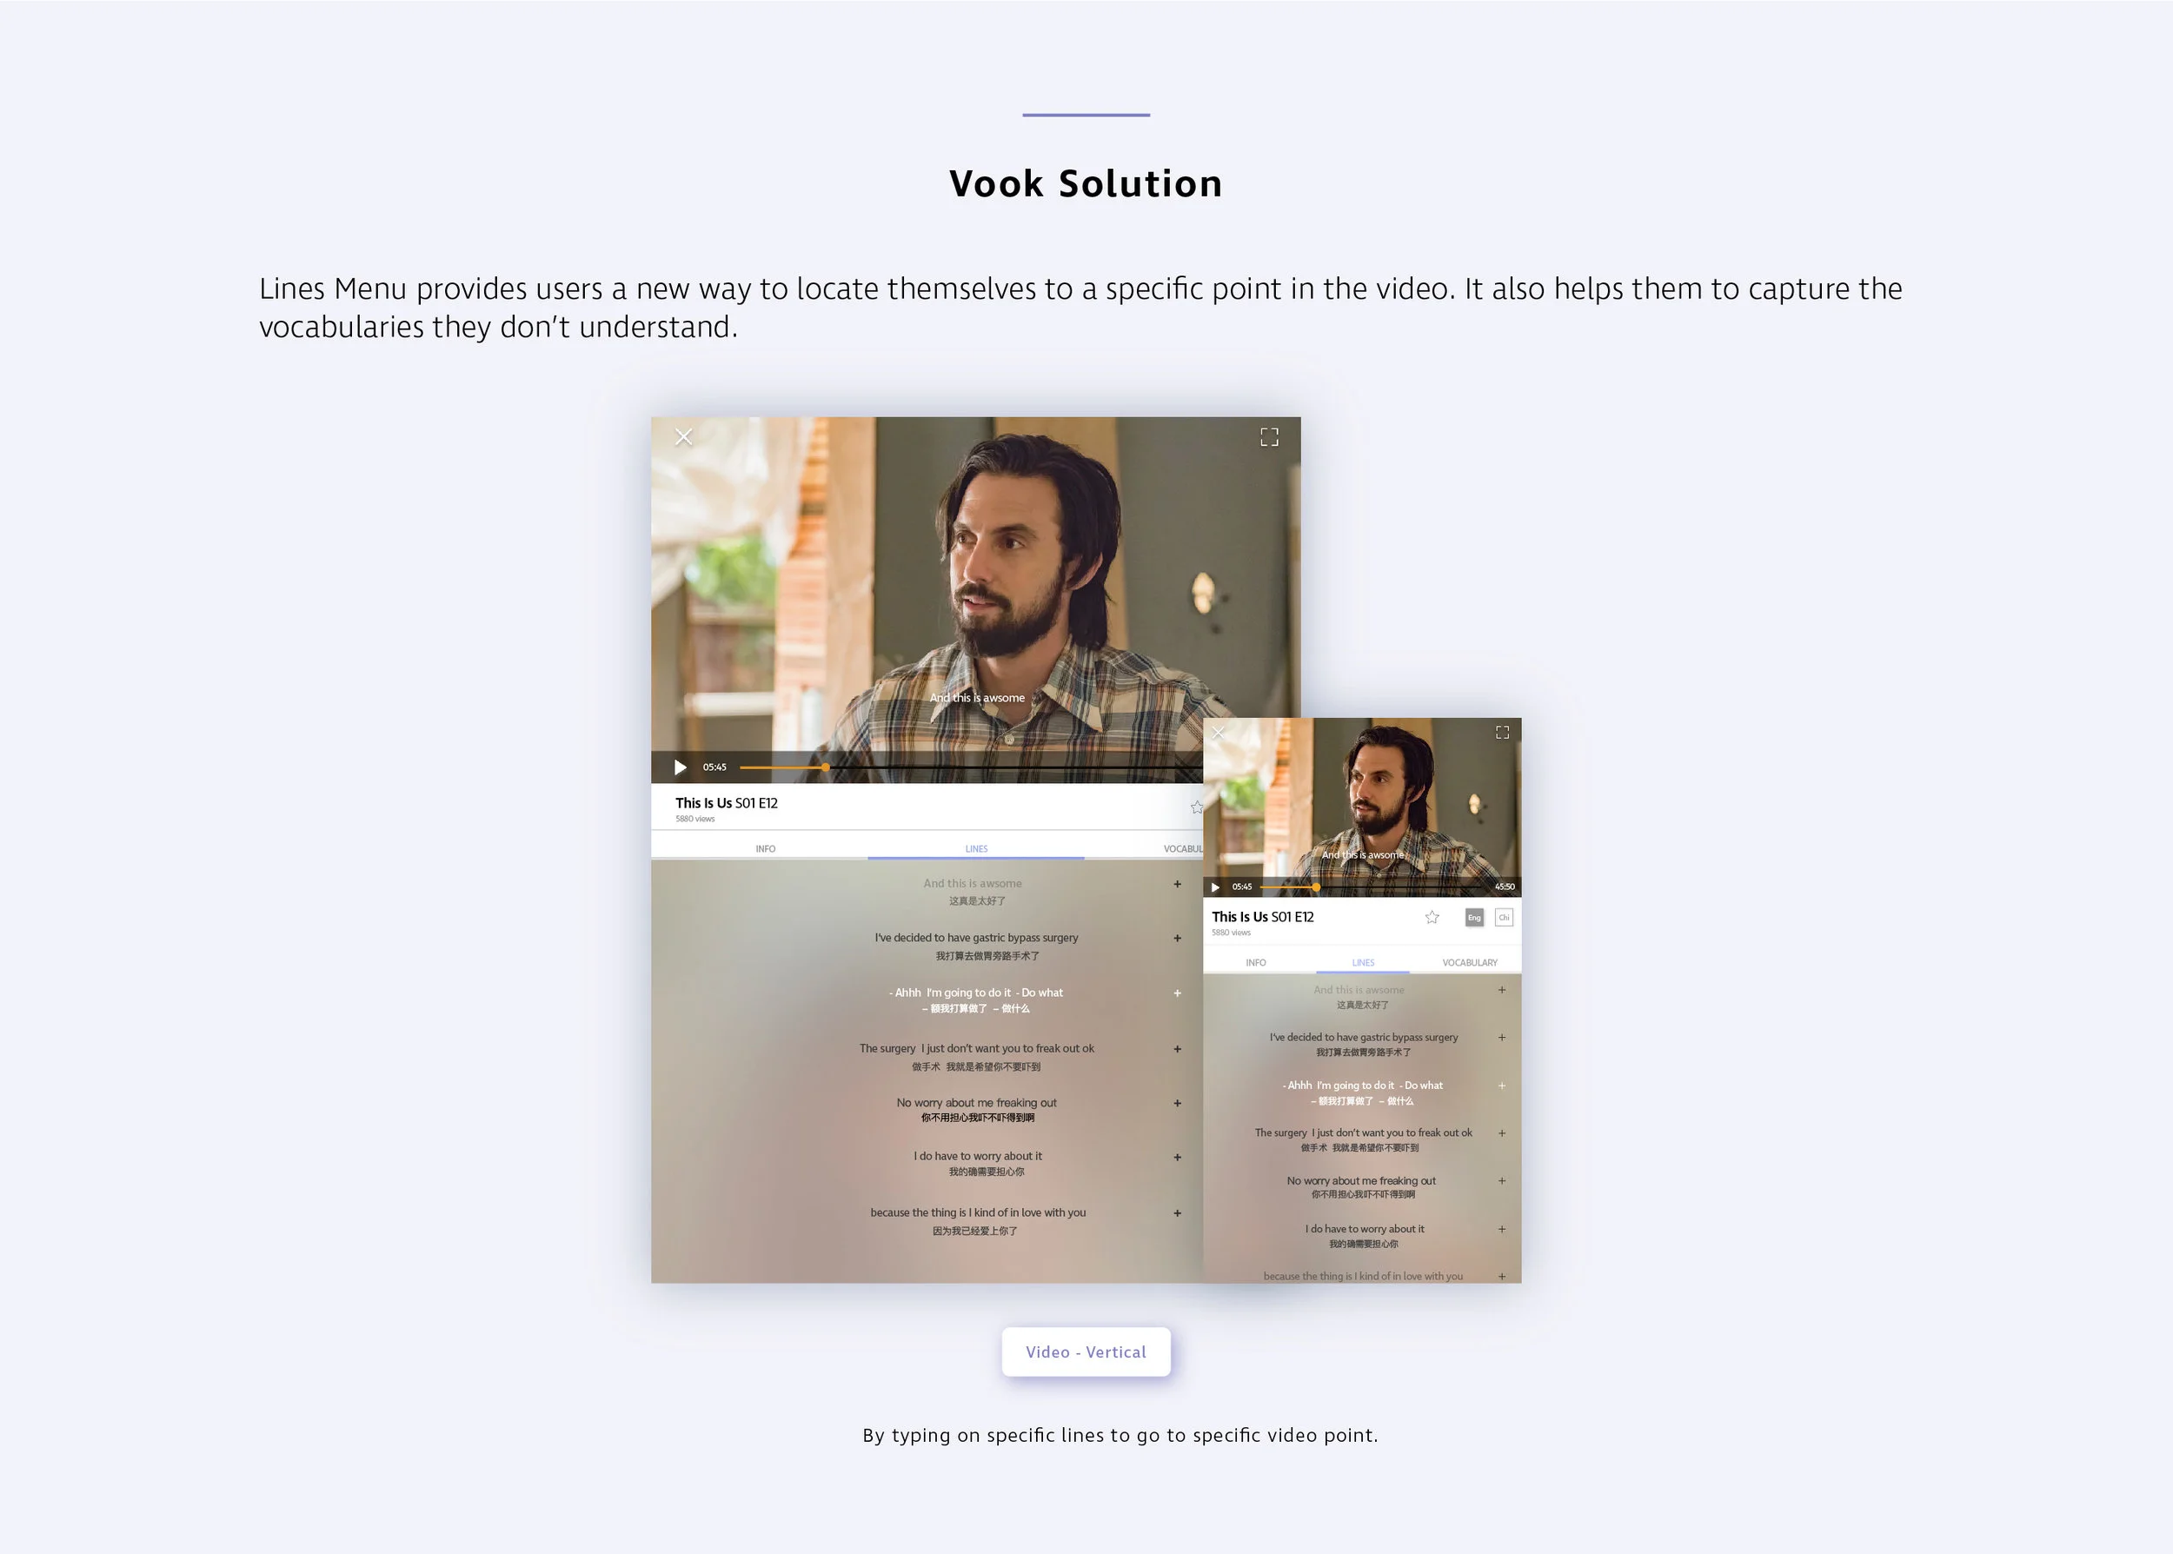Click the Video - Vertical button
Screen dimensions: 2173x1554
pyautogui.click(x=1086, y=1351)
